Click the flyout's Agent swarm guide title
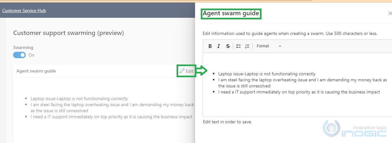The image size is (392, 143). (x=231, y=14)
